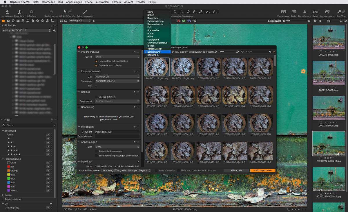Open the Ziel dropdown Aktueller Ort
This screenshot has width=348, height=212.
tap(117, 77)
